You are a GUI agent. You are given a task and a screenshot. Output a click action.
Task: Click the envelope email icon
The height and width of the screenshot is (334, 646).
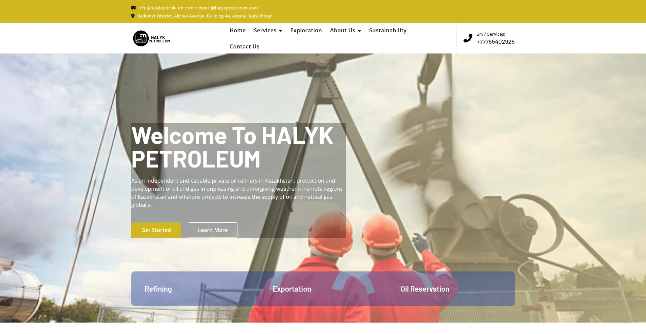pos(133,8)
